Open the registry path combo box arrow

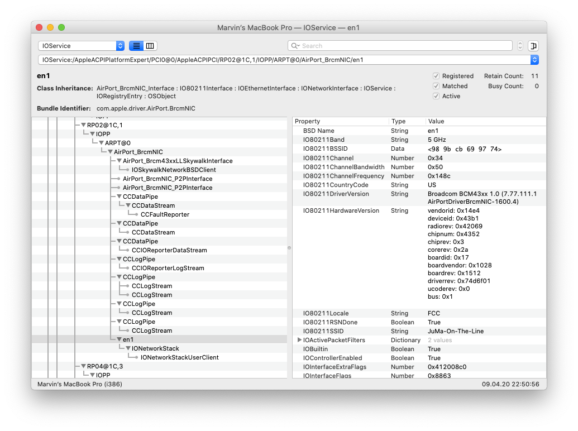point(534,60)
